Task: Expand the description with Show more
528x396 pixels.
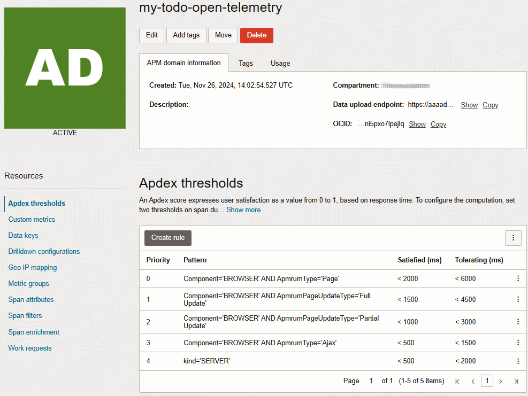Action: point(243,209)
